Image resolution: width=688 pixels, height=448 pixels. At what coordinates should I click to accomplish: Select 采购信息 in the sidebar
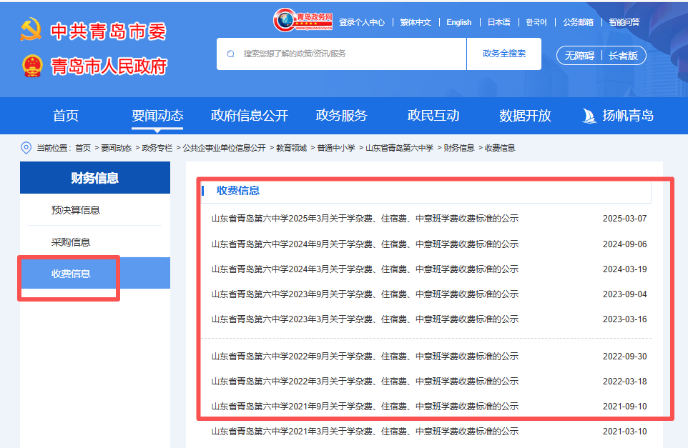coord(71,242)
